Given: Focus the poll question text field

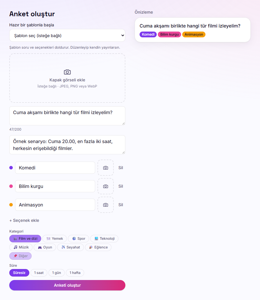Looking at the screenshot, I should point(67,116).
